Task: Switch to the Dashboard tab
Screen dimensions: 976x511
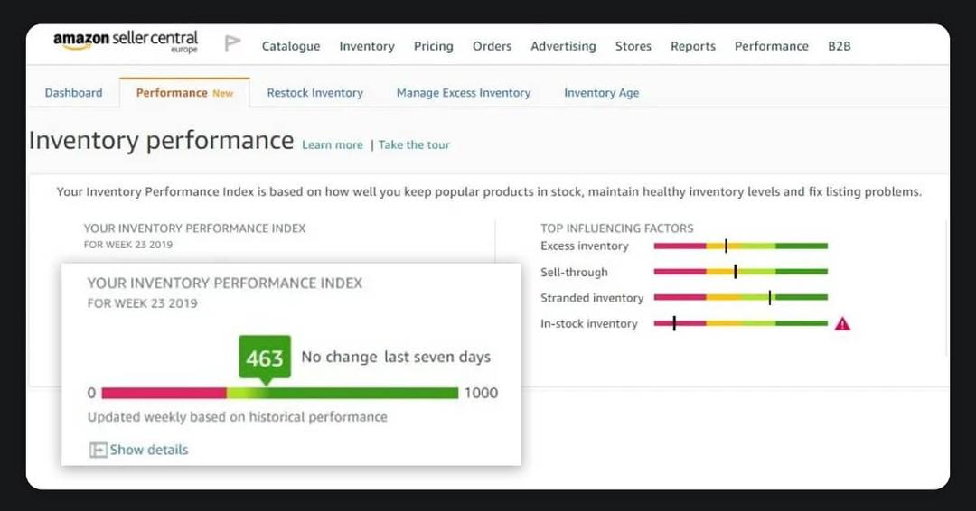Action: click(x=73, y=93)
